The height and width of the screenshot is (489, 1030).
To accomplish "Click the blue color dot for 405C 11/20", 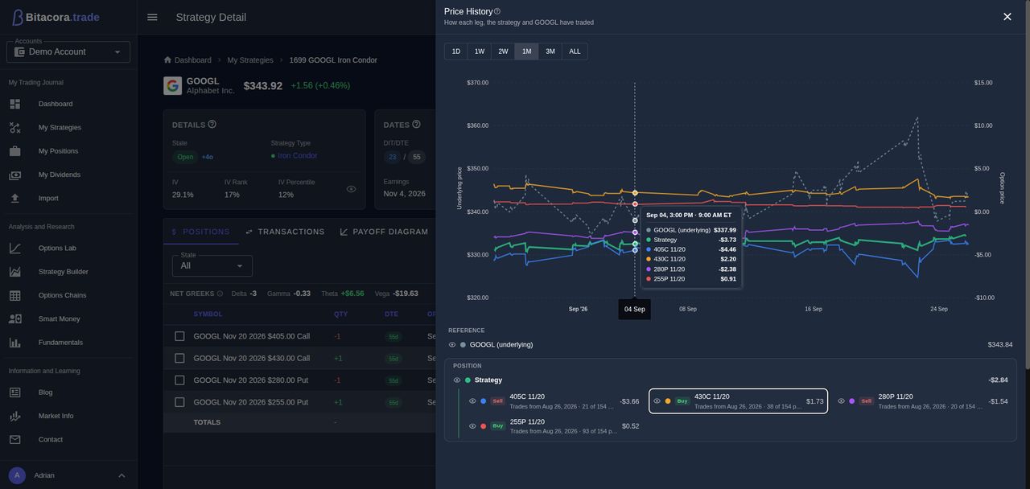I will [484, 401].
